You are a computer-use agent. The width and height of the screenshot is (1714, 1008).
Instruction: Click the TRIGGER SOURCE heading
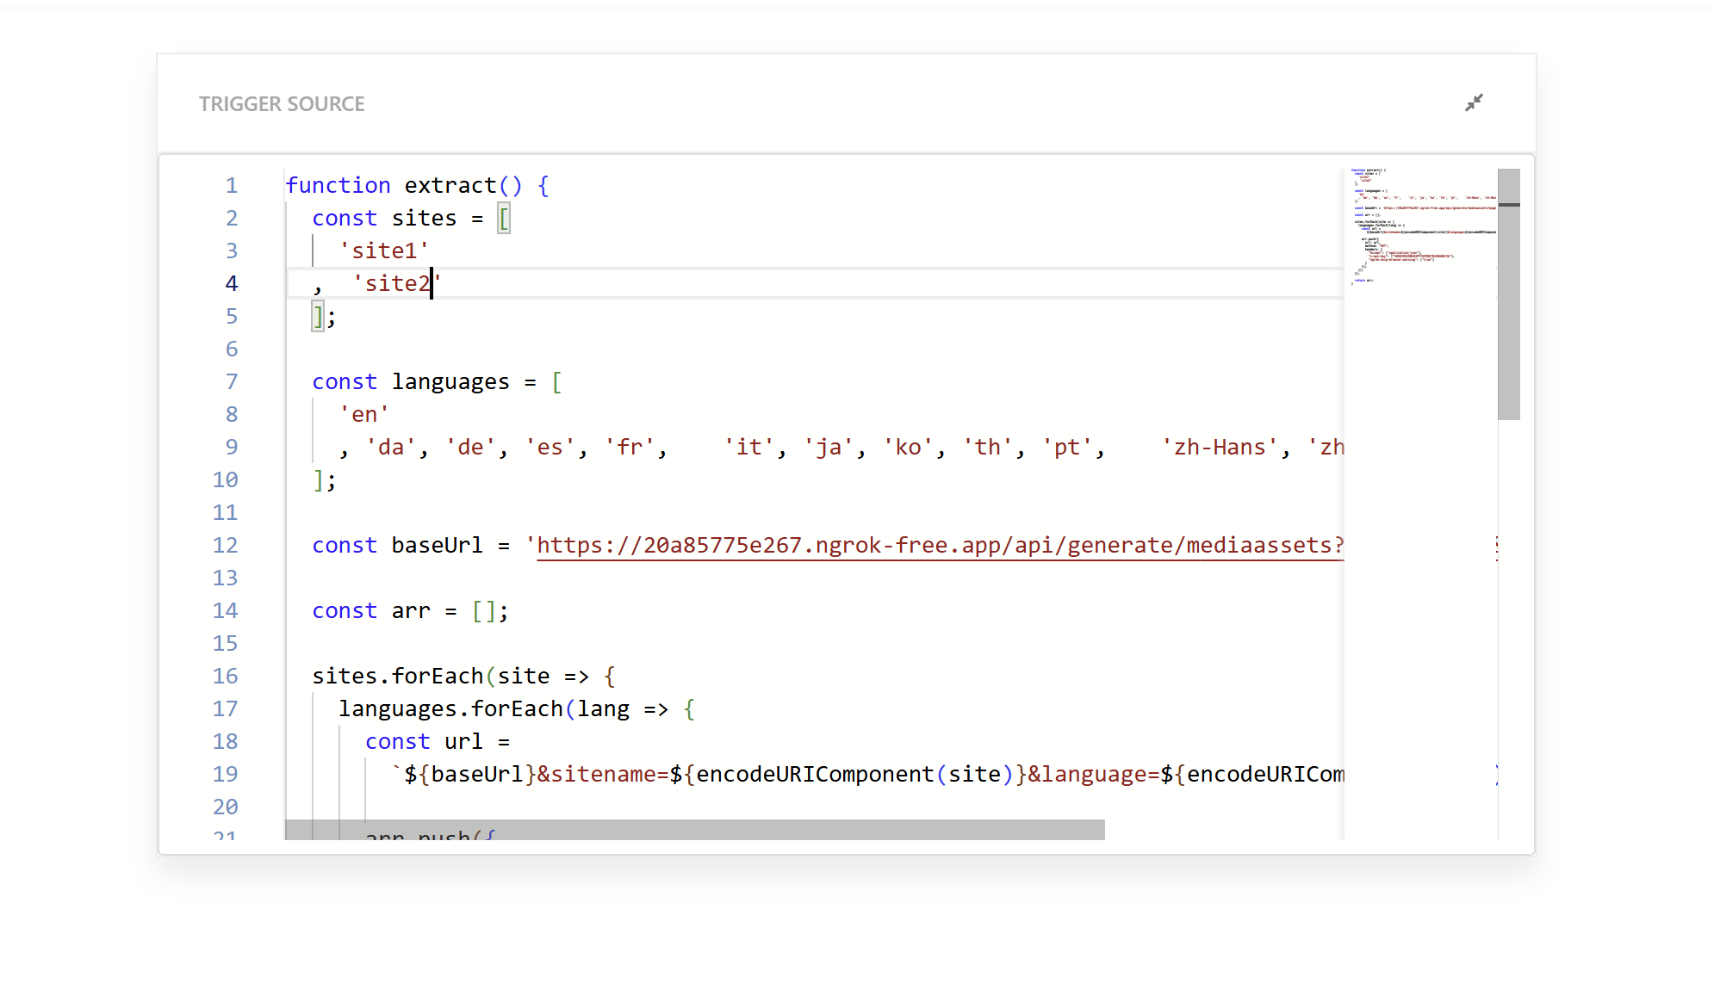coord(282,104)
